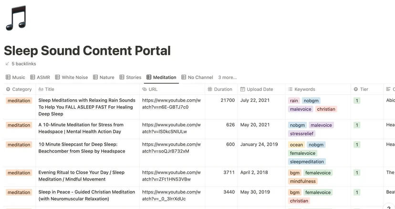Switch to the ASMR view tab
Viewport: 395px width, 209px height.
click(x=40, y=77)
